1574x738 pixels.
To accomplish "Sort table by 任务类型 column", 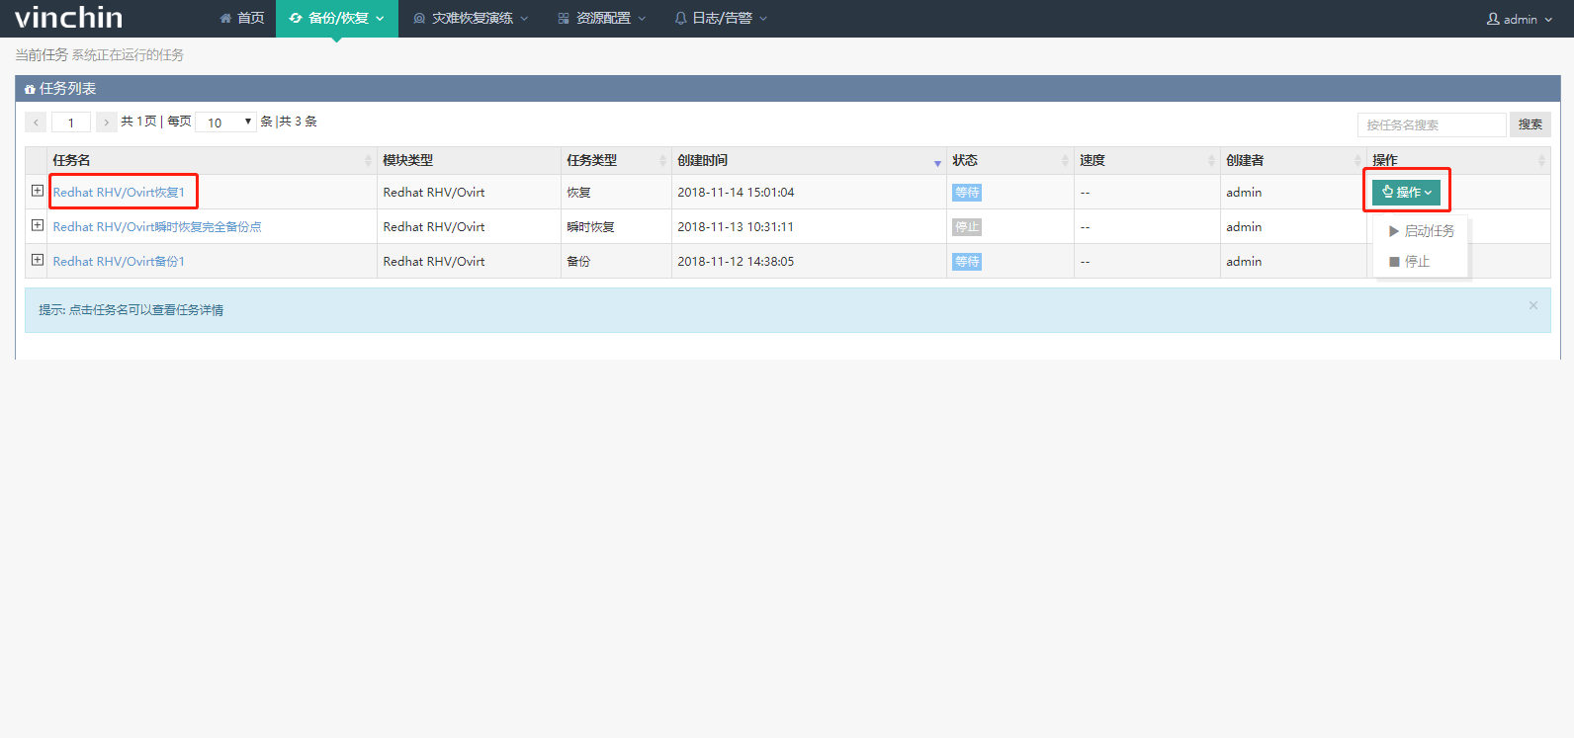I will click(x=616, y=160).
